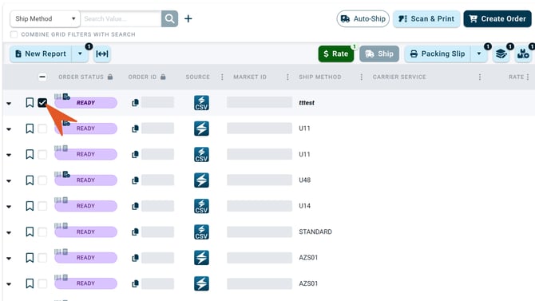Copy order ID of STANDARD row
535x301 pixels.
pyautogui.click(x=135, y=232)
